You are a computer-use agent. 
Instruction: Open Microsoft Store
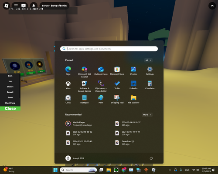pos(117,71)
